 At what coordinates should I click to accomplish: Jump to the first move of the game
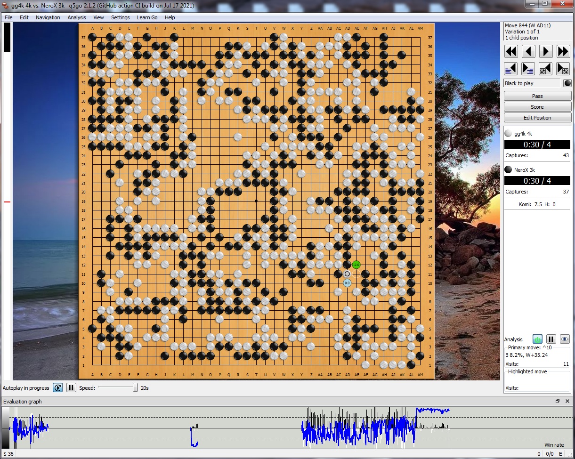click(x=511, y=51)
